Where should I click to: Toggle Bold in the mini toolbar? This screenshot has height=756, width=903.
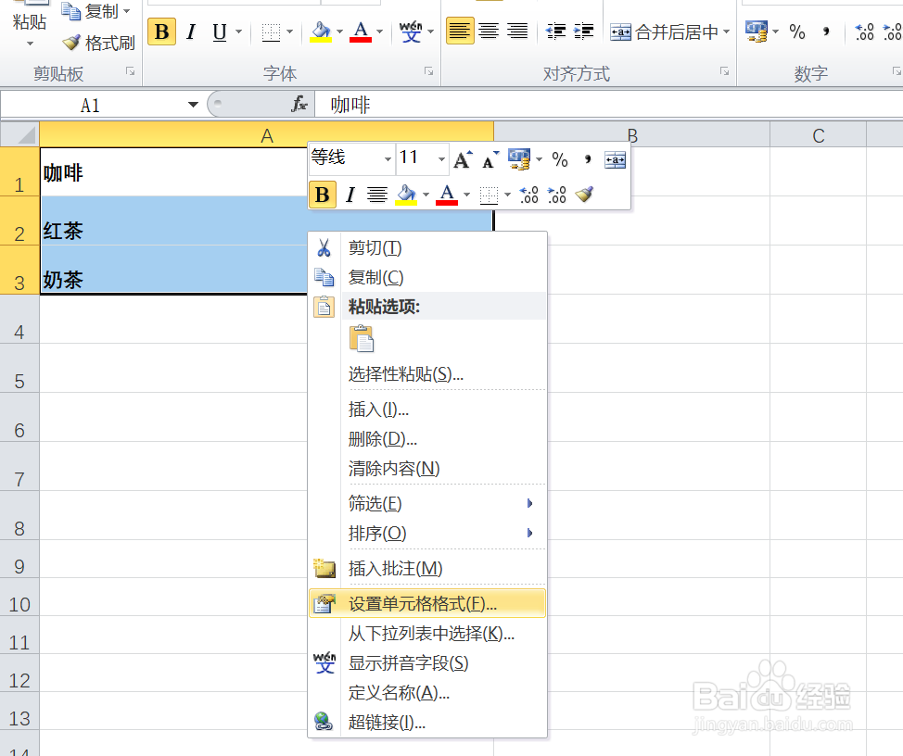(x=323, y=195)
